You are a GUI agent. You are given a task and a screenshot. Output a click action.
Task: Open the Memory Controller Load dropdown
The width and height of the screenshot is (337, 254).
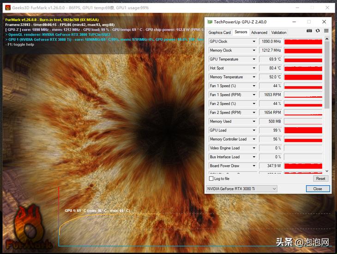tap(254, 139)
